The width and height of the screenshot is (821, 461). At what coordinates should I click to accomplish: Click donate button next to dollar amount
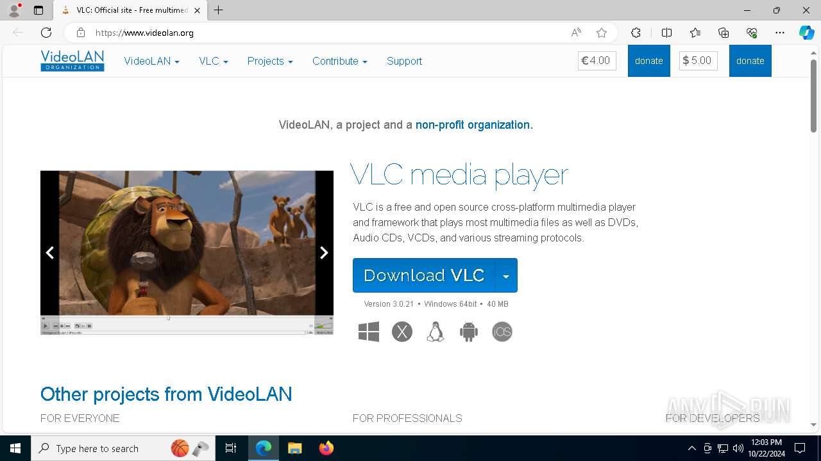coord(750,61)
